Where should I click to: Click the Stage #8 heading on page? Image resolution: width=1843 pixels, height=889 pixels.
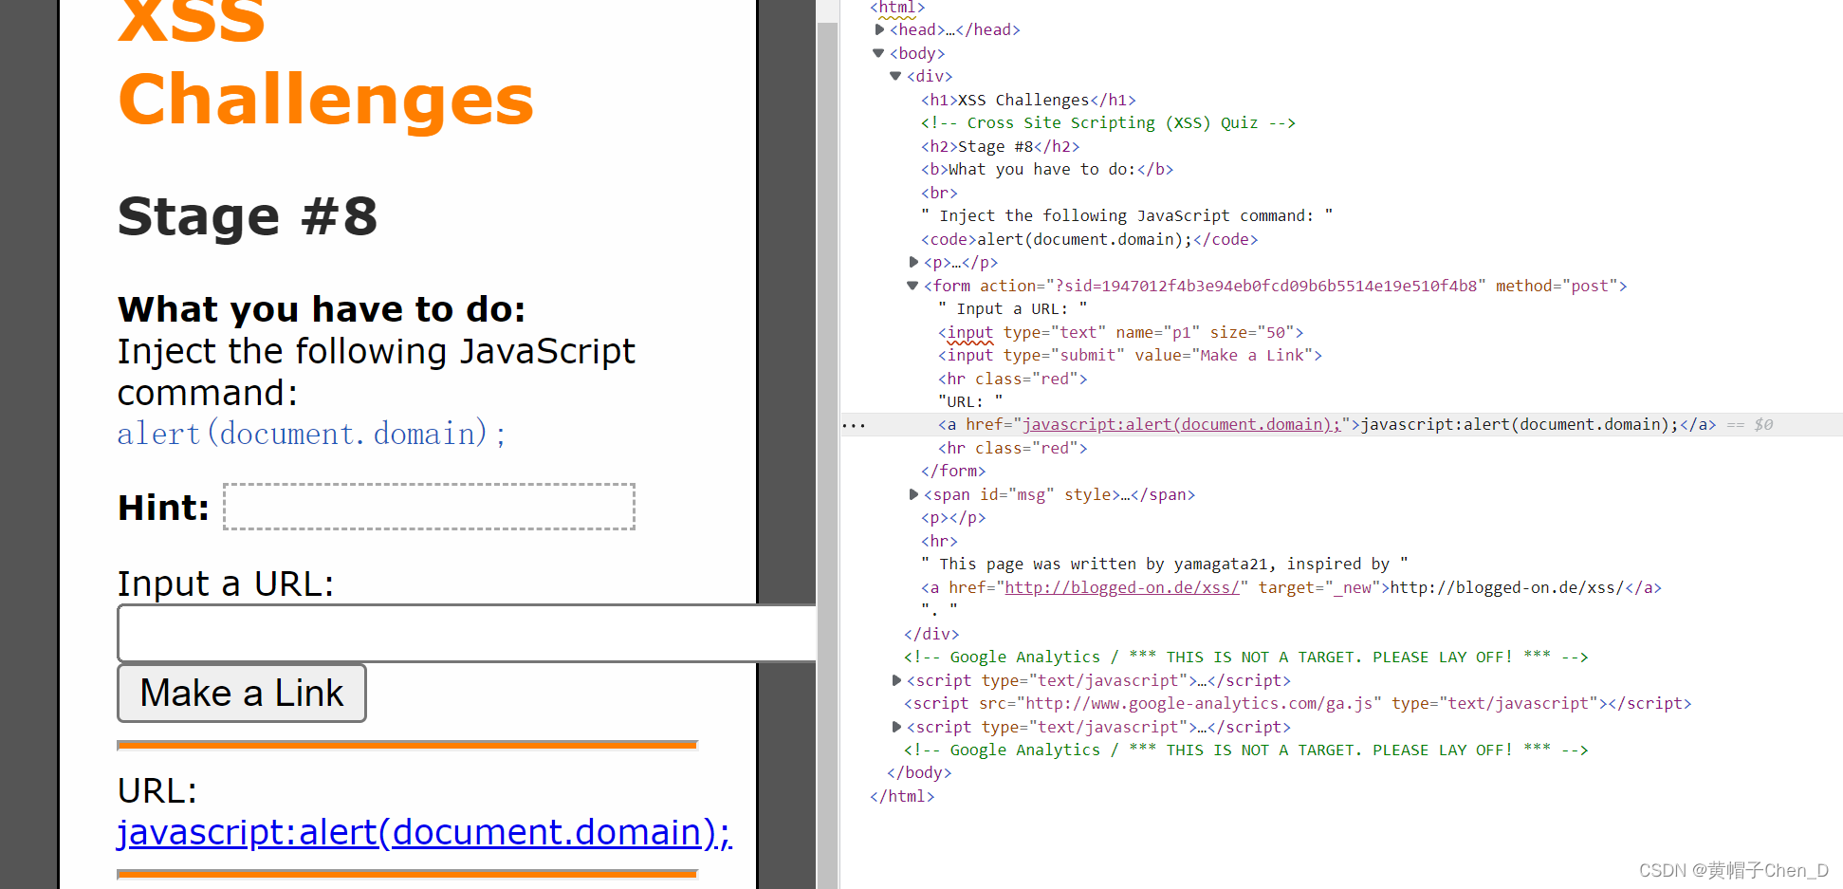pyautogui.click(x=248, y=216)
